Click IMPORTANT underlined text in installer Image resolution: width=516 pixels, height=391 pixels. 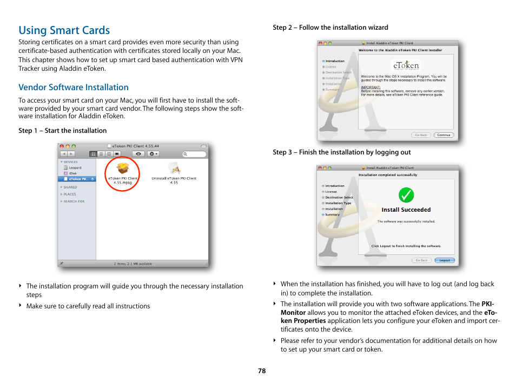371,87
